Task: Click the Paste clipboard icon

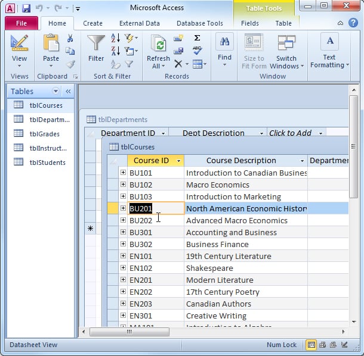Action: coord(51,43)
